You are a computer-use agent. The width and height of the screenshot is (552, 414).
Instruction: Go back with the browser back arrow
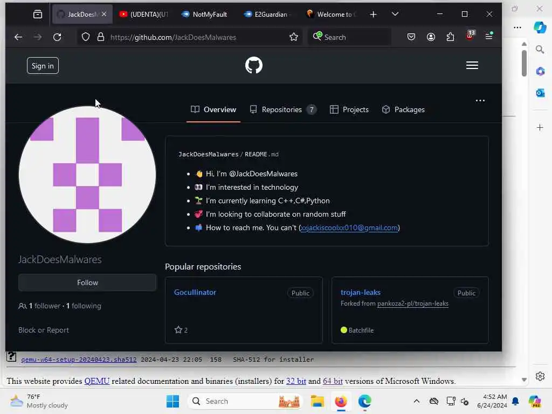click(x=18, y=37)
